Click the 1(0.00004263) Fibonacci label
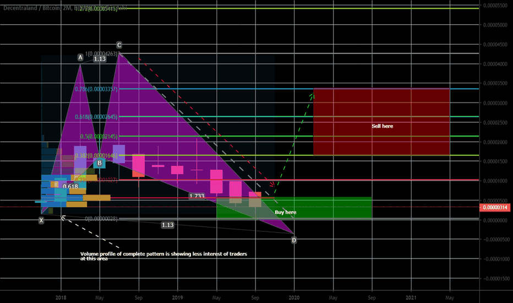 tap(101, 54)
